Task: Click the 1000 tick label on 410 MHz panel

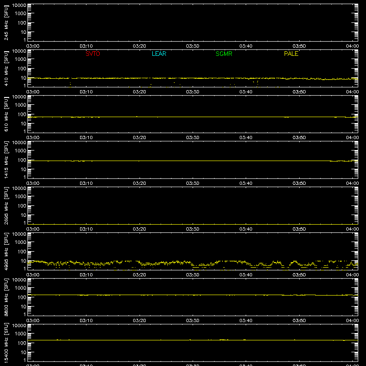Action: coord(21,59)
